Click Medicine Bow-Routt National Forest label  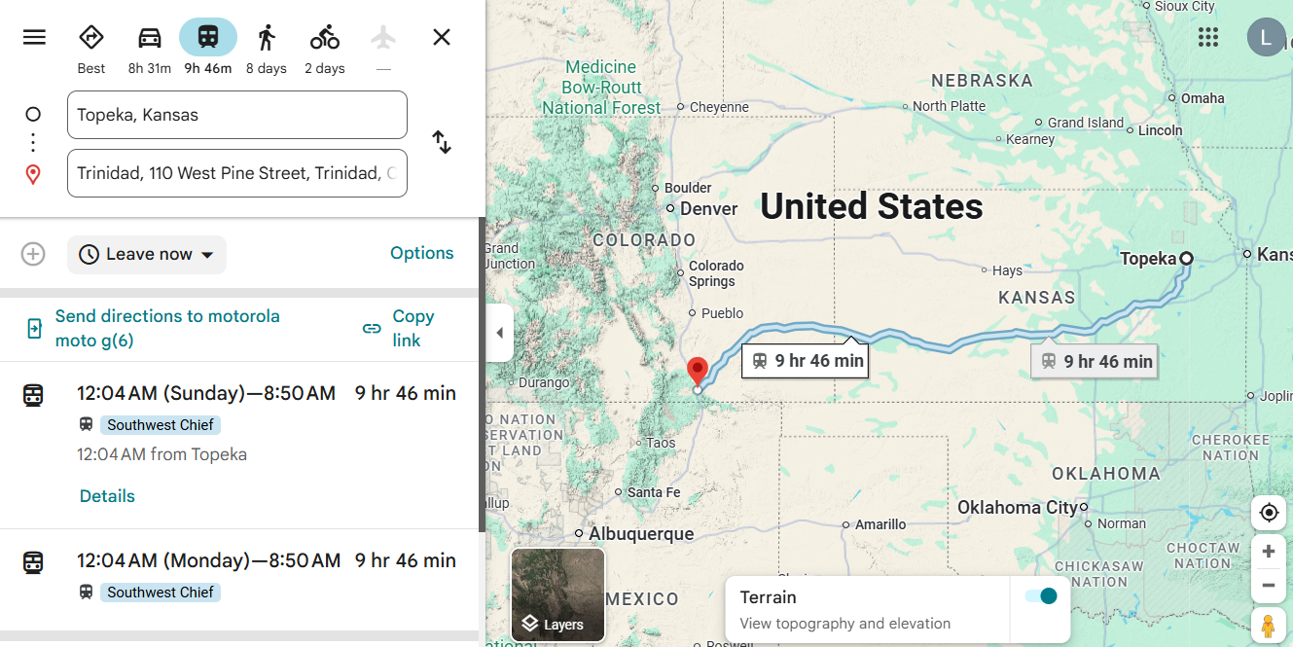pos(601,88)
